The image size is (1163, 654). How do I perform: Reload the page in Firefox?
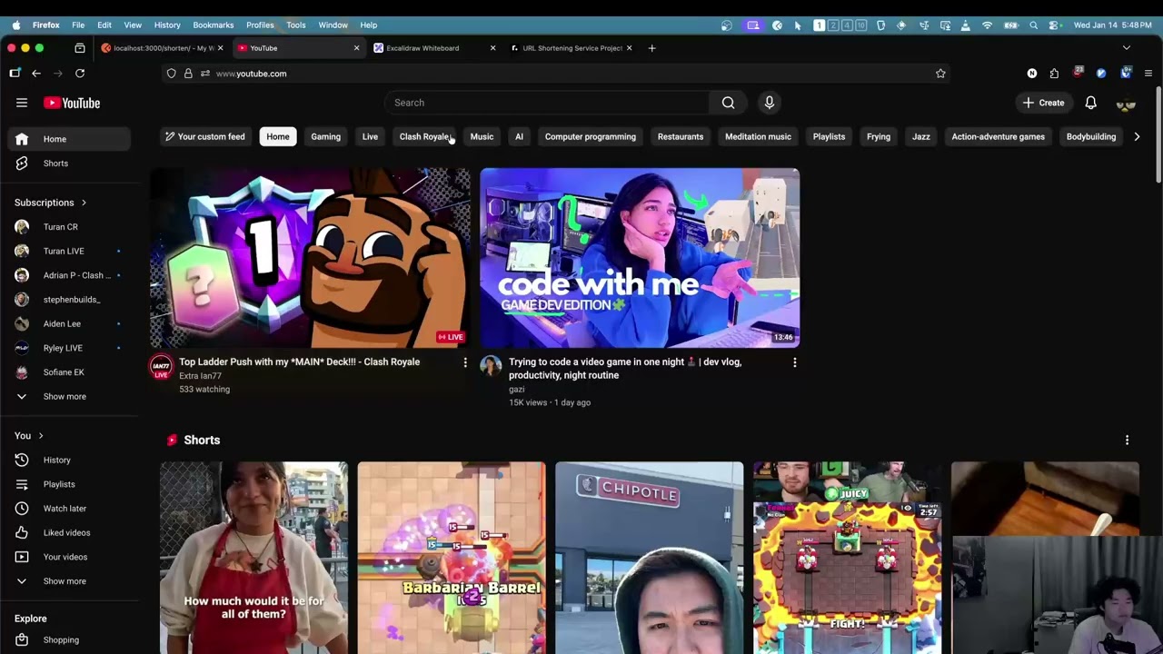tap(80, 74)
